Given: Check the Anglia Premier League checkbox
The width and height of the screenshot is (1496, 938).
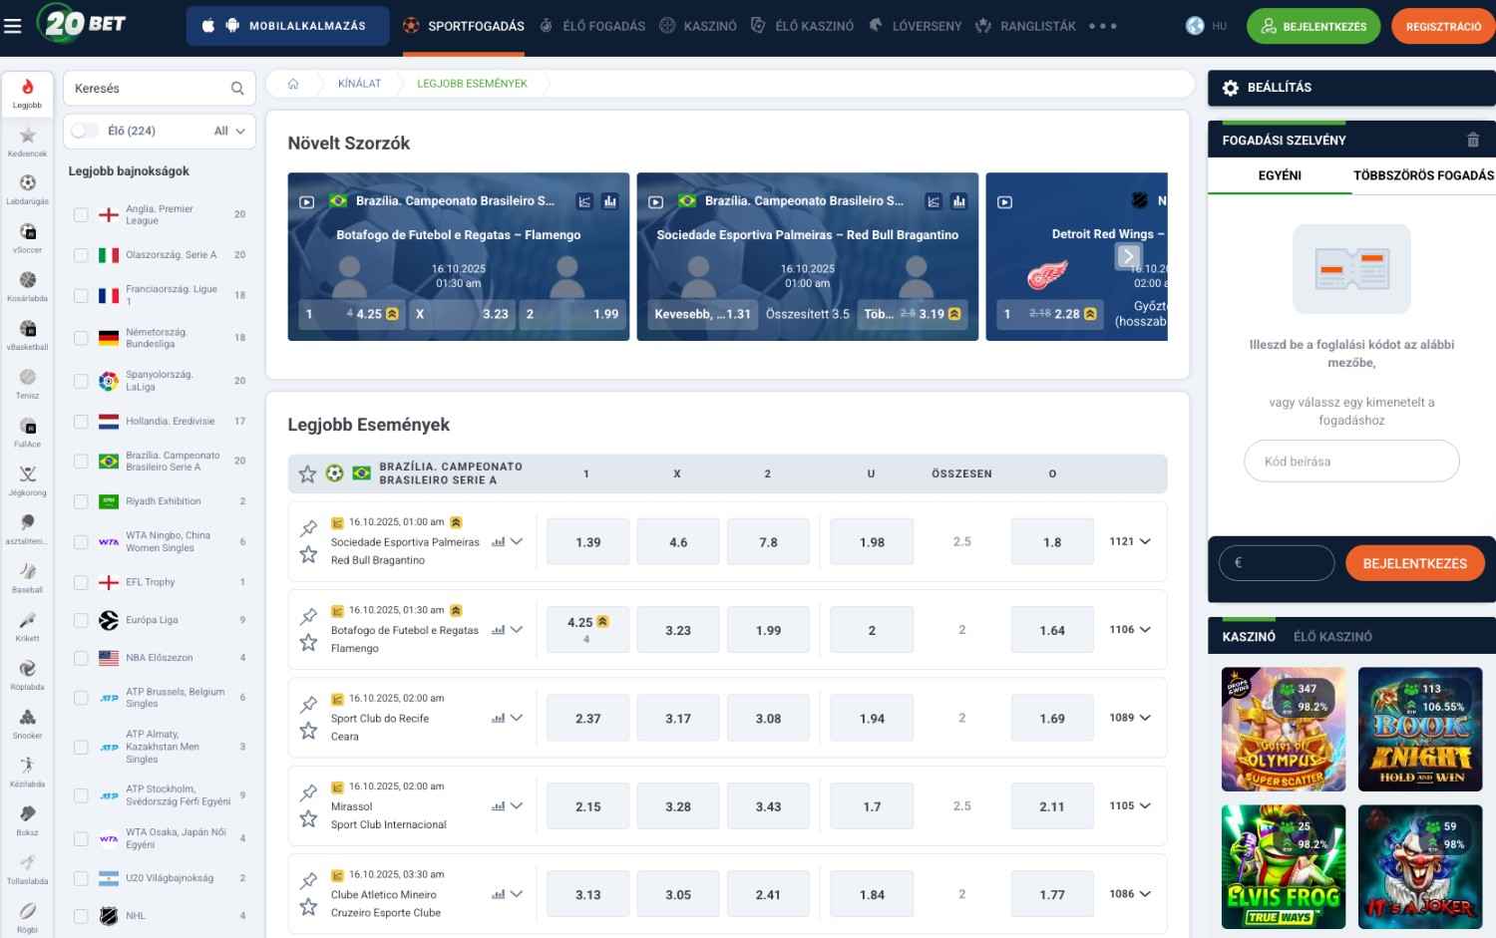Looking at the screenshot, I should [x=81, y=214].
